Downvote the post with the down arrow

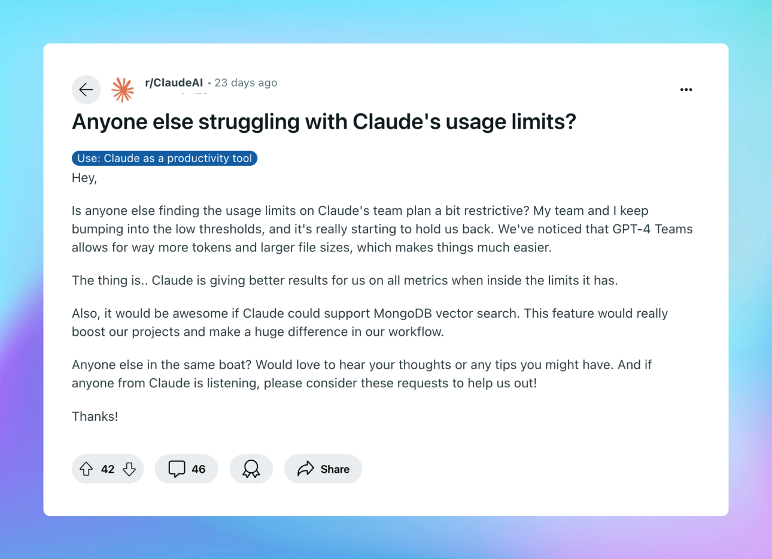click(x=129, y=469)
